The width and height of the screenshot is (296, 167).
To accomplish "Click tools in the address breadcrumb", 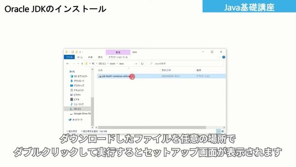I will tap(112, 64).
